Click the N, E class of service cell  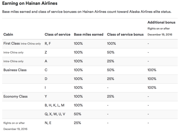click(x=48, y=123)
